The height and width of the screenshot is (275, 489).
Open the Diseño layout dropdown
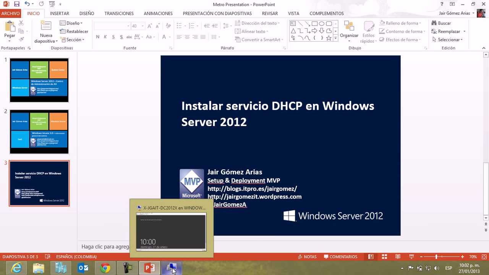71,23
